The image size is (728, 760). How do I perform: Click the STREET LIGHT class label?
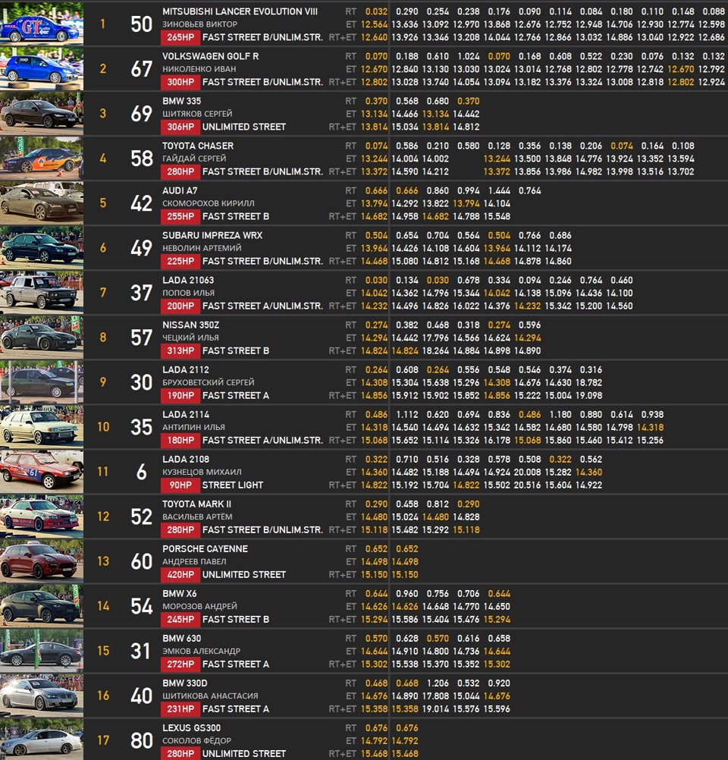click(233, 485)
